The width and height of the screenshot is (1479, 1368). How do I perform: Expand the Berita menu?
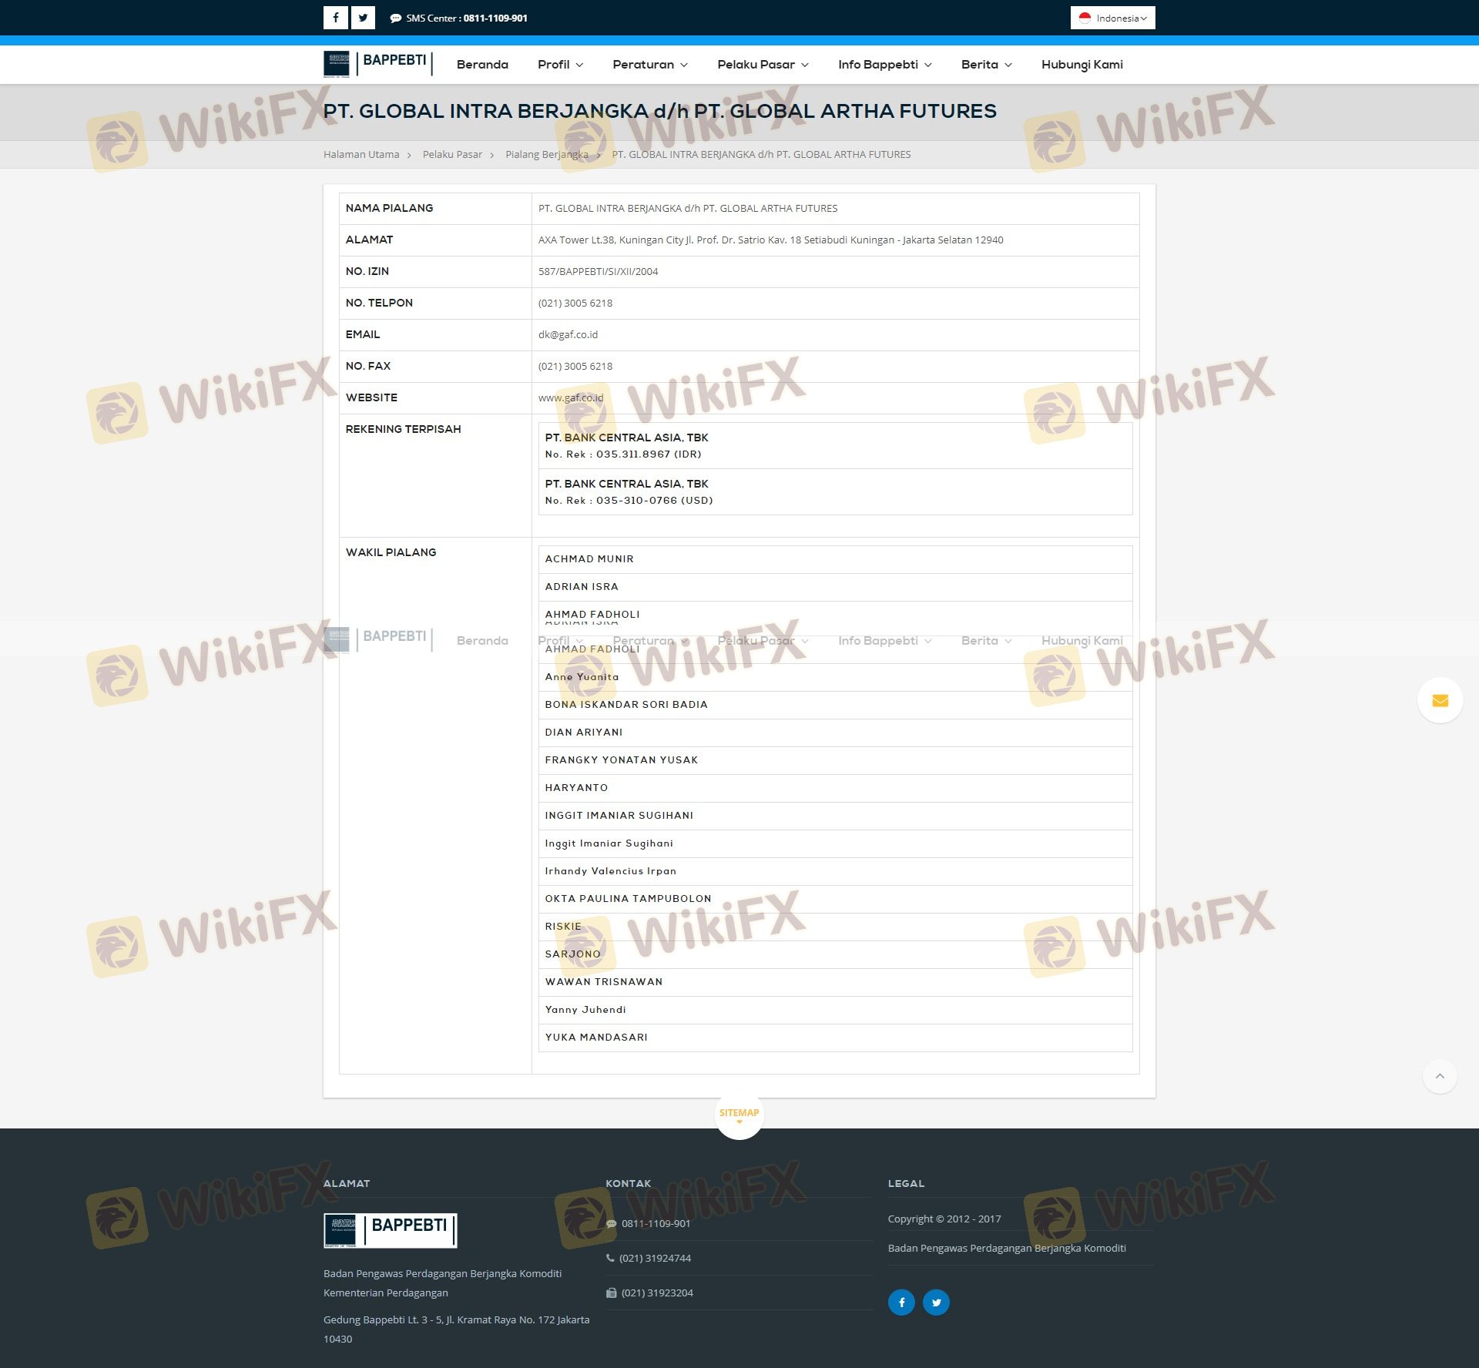pyautogui.click(x=986, y=65)
